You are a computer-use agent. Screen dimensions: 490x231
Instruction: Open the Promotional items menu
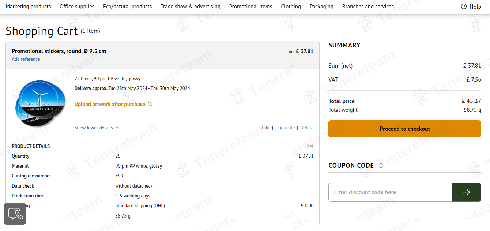[250, 7]
